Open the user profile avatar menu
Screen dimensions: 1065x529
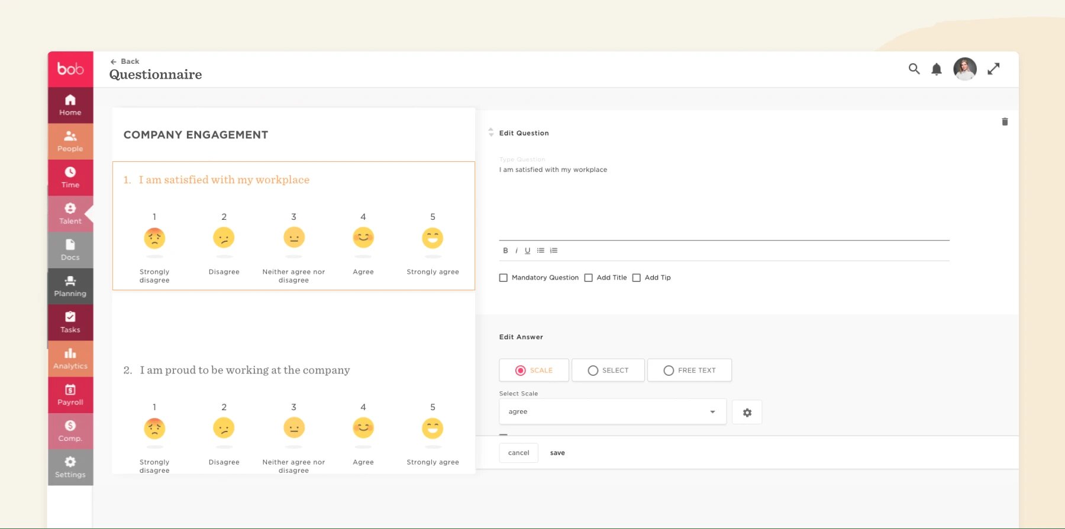(964, 69)
